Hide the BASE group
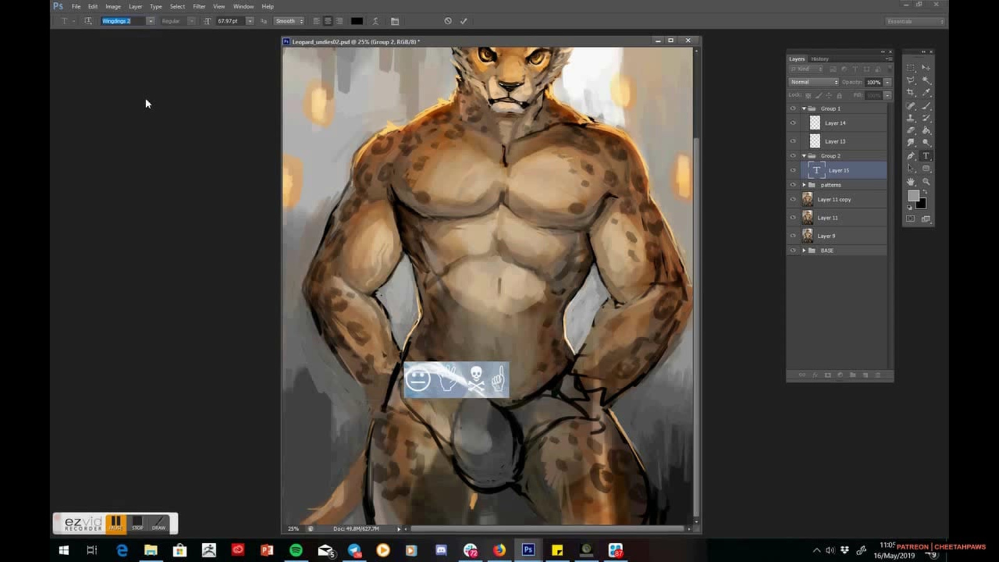Image resolution: width=999 pixels, height=562 pixels. (793, 250)
